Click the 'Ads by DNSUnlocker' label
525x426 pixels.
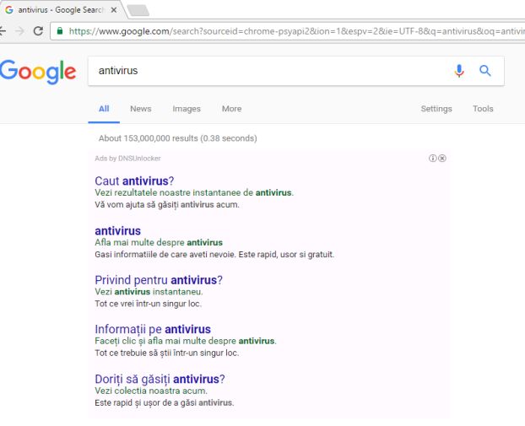point(128,159)
